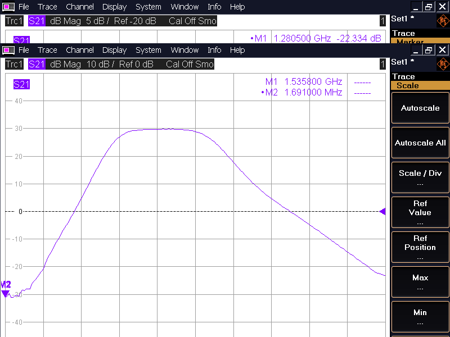Click the orange Scale header above the softkeys

[x=420, y=86]
